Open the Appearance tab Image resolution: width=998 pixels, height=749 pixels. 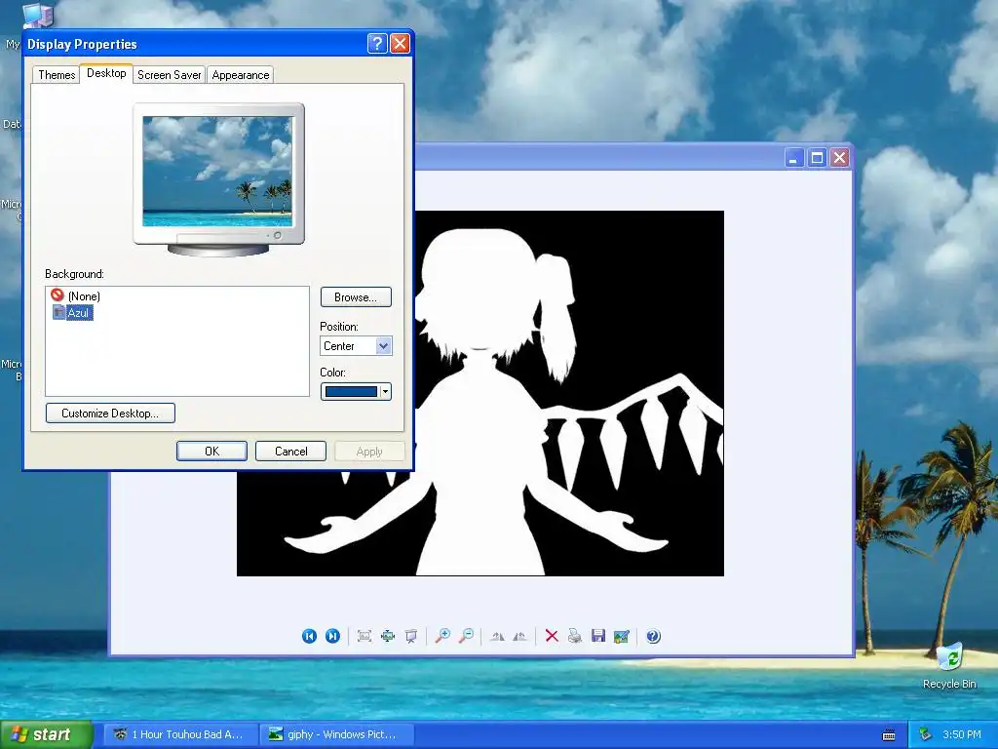click(240, 74)
